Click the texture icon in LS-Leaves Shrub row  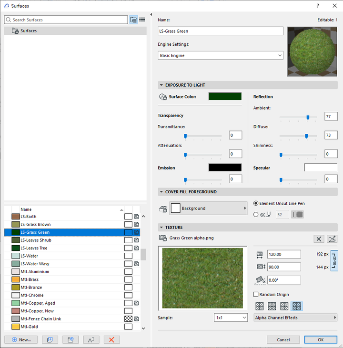coord(136,240)
